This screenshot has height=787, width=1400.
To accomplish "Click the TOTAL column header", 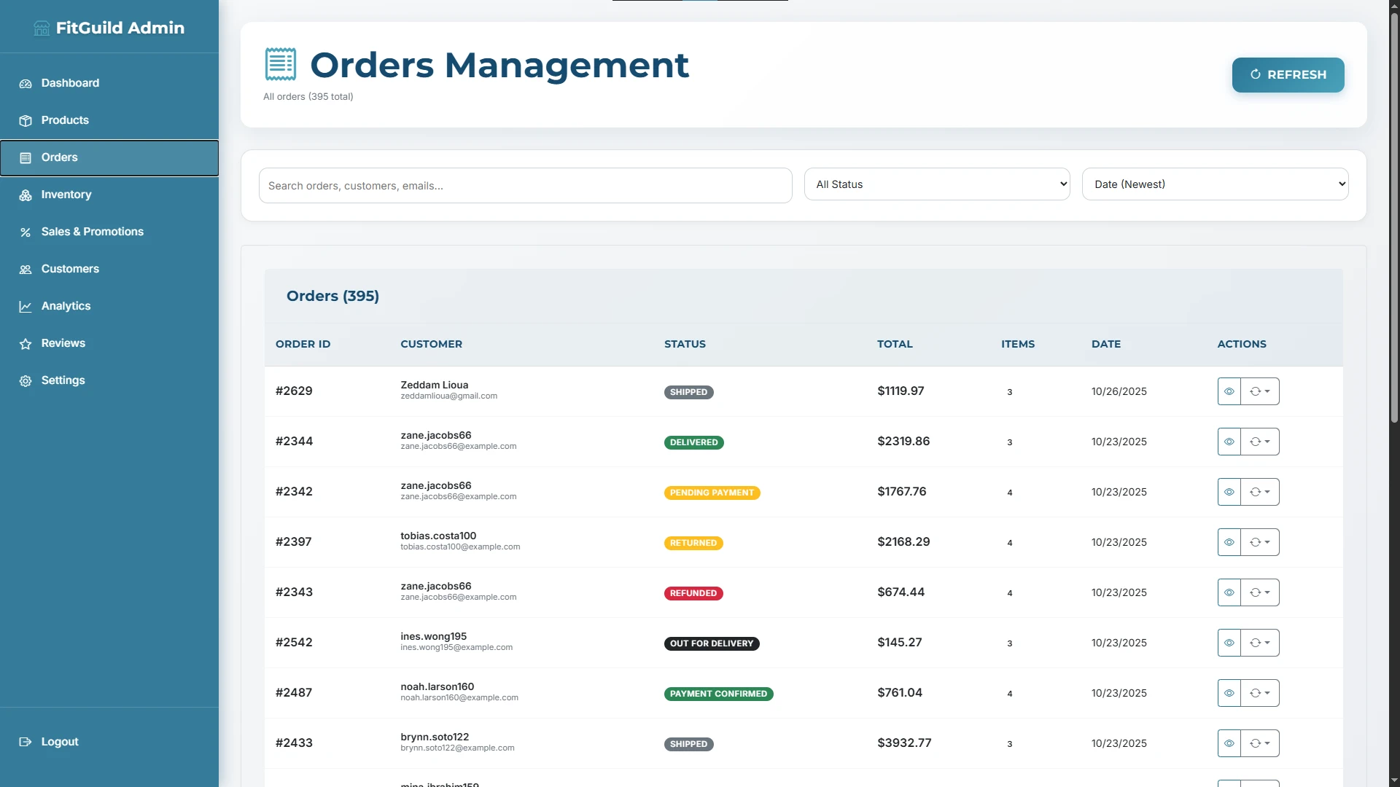I will (895, 344).
